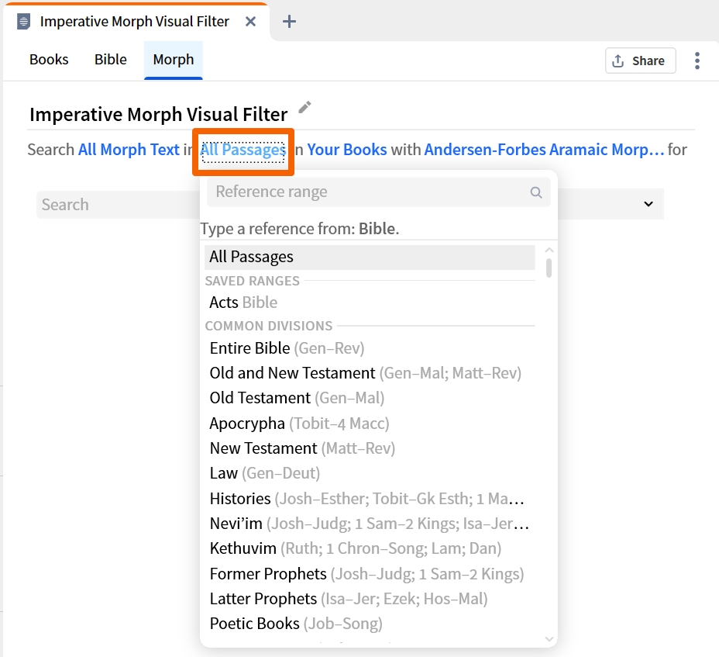The image size is (719, 657).
Task: Select Entire Bible (Gen–Rev)
Action: point(370,348)
